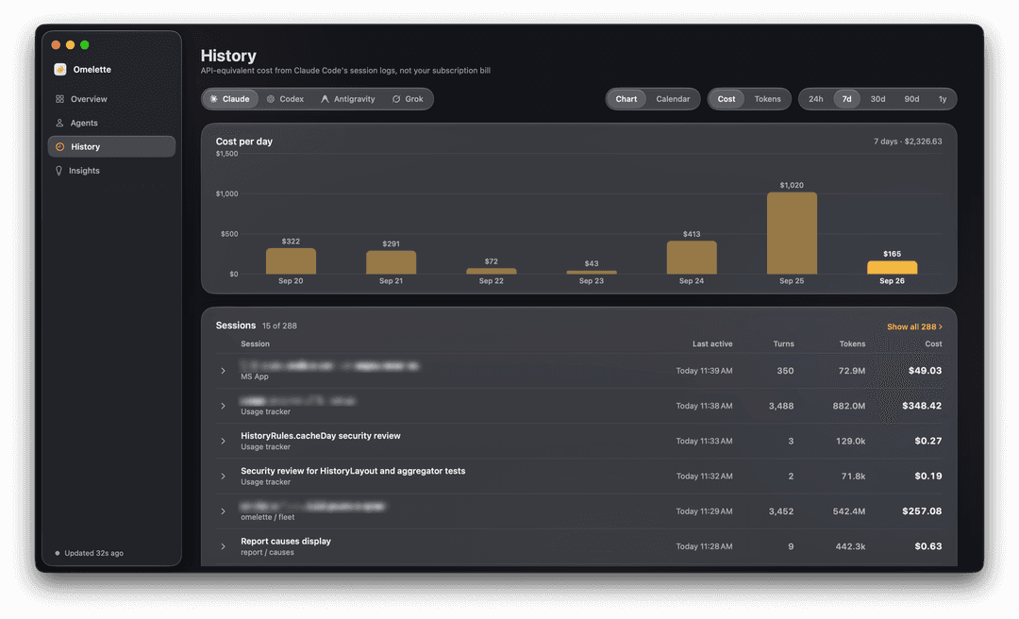Open Insights via its lightbulb icon
This screenshot has width=1019, height=619.
pyautogui.click(x=59, y=171)
